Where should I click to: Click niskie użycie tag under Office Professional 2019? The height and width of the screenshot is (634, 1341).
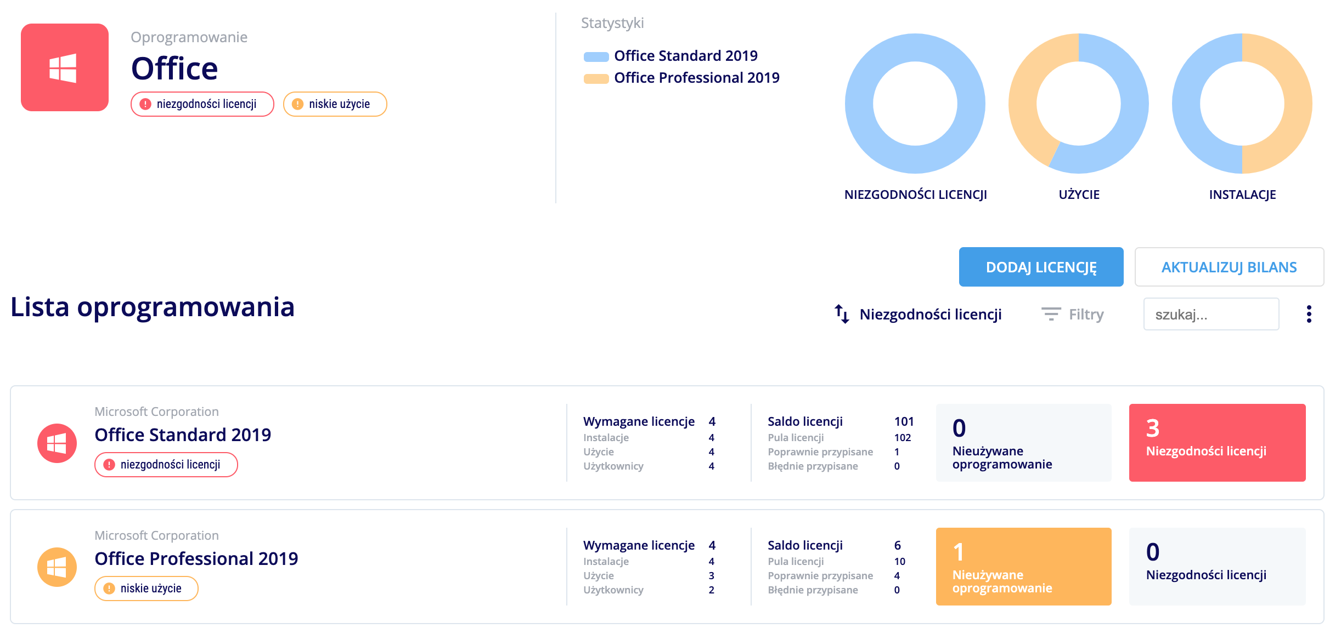click(x=146, y=589)
